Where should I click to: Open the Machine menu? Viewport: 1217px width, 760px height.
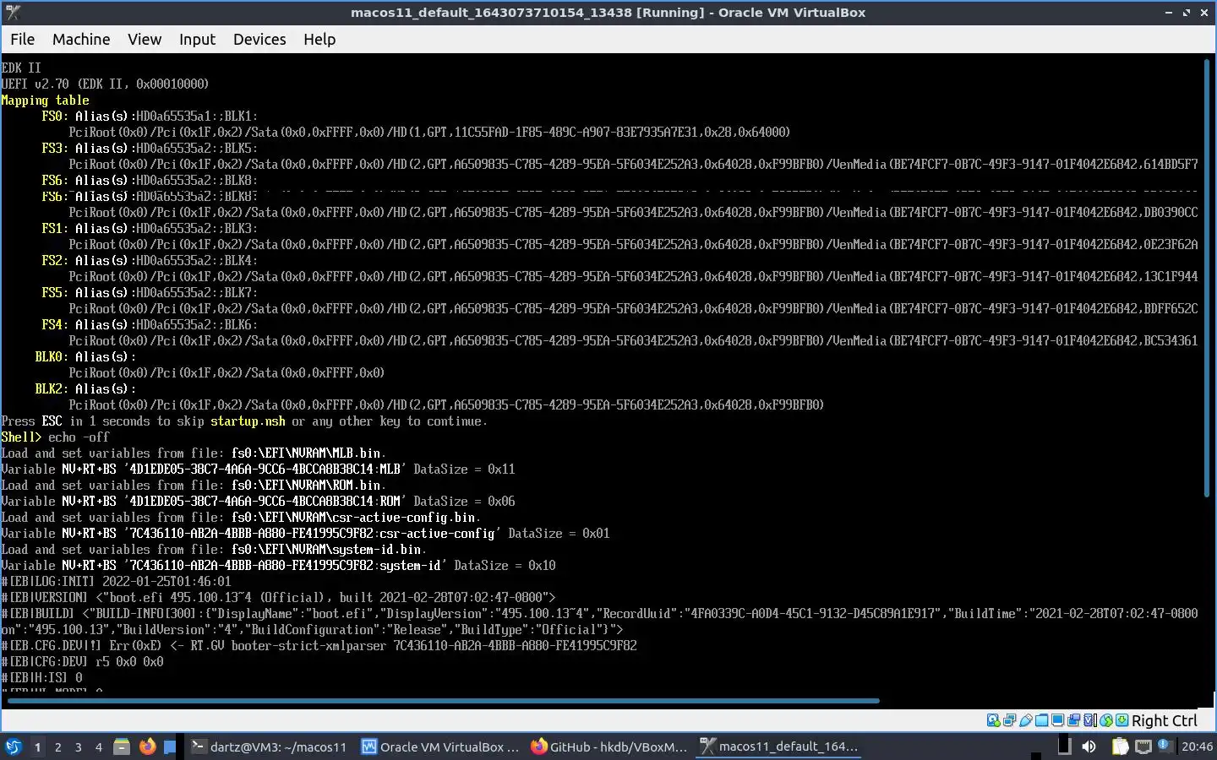[x=81, y=39]
